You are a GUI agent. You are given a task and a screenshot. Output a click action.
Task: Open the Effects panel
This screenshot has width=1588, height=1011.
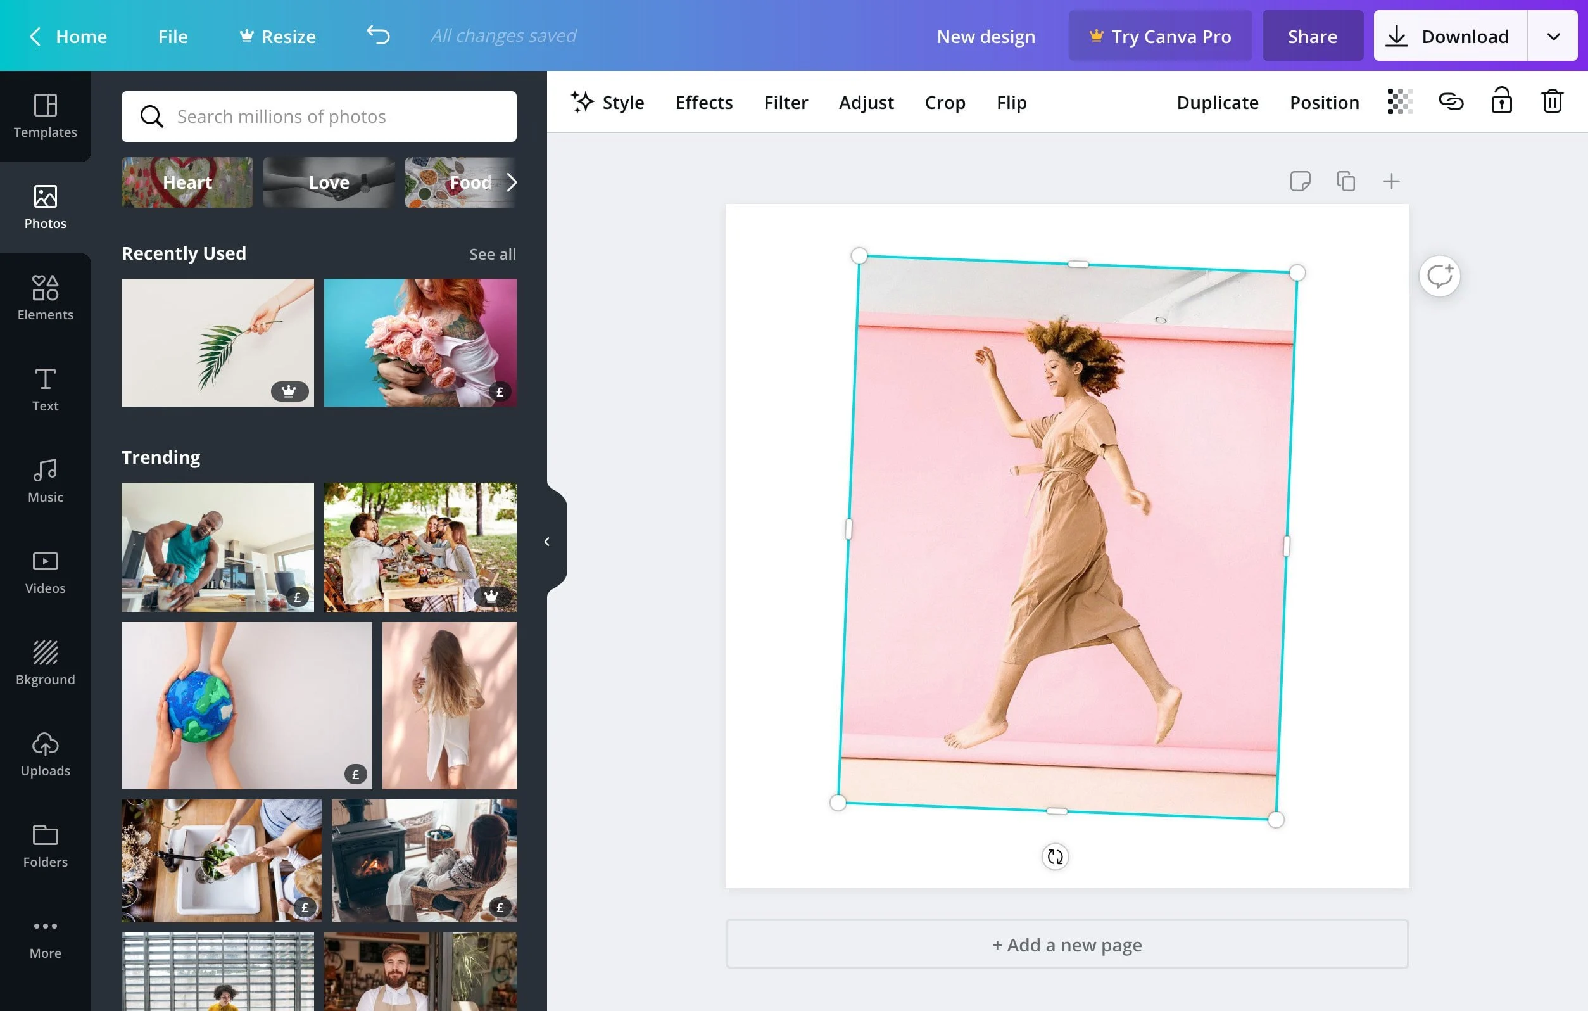pyautogui.click(x=703, y=102)
